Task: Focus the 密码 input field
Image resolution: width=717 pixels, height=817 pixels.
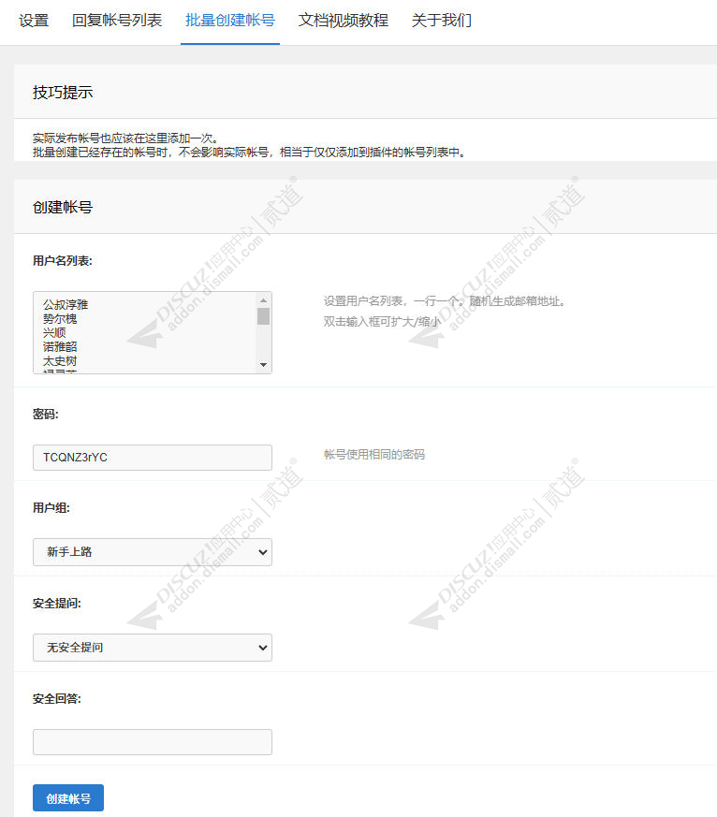Action: coord(153,458)
